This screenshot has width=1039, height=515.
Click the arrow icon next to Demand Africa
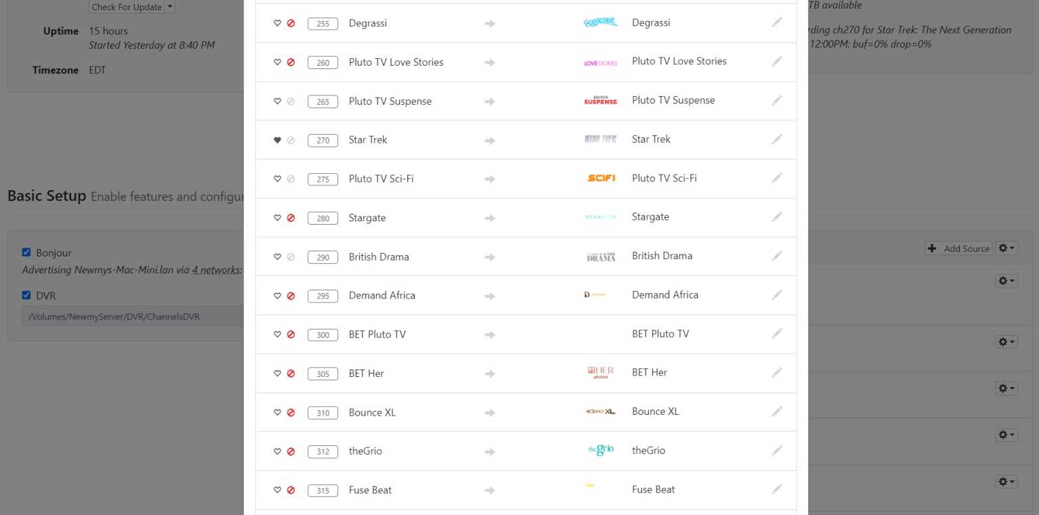(x=489, y=296)
